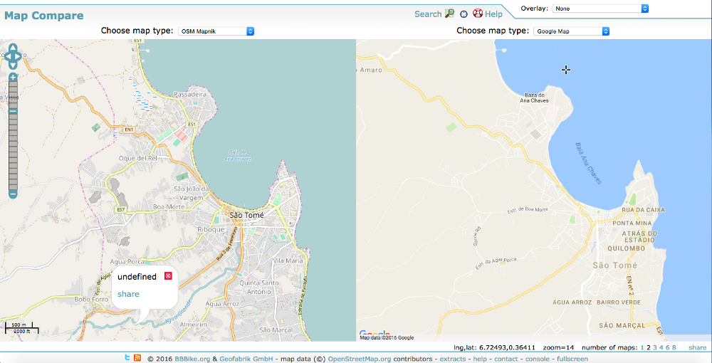Click the zoom bar track below handle
712x363 pixels.
13,152
